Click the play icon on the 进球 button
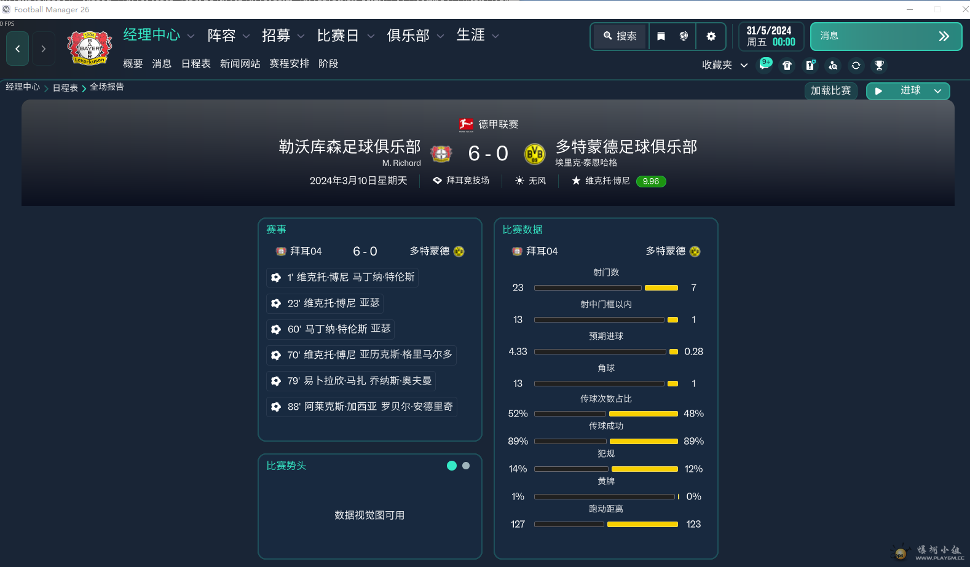 click(x=879, y=91)
